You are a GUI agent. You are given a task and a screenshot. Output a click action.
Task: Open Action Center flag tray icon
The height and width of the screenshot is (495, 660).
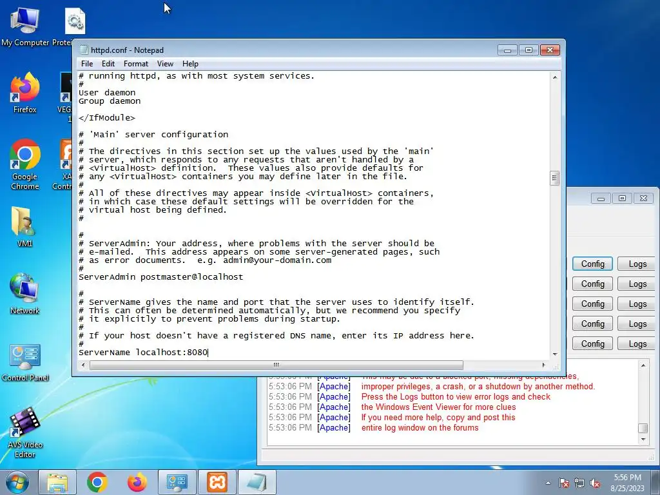tap(563, 483)
